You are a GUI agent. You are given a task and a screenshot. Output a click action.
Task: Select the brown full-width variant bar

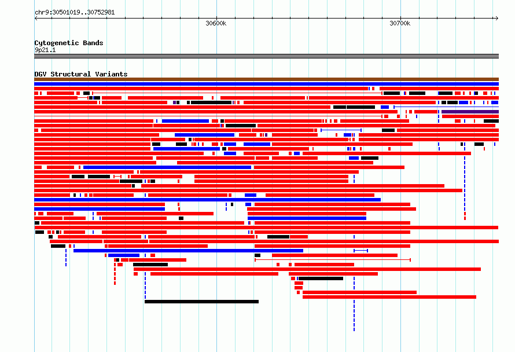click(266, 79)
